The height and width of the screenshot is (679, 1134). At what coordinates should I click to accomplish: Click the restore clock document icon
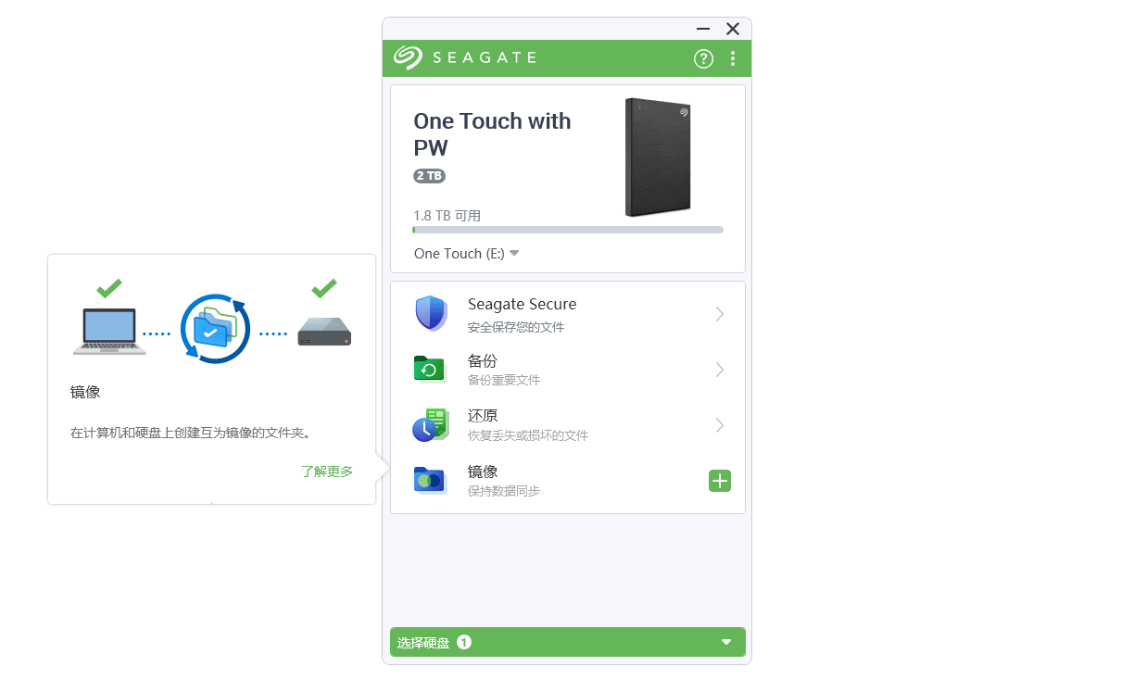tap(431, 425)
